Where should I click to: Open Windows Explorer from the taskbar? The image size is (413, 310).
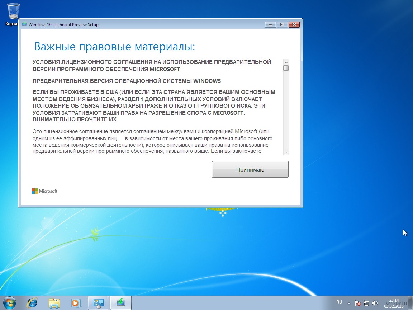[x=54, y=303]
